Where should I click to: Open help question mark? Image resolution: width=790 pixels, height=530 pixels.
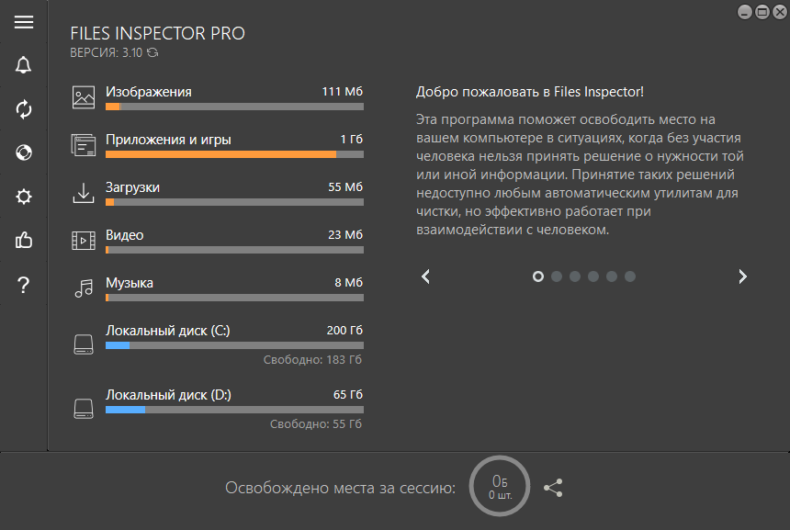tap(24, 286)
